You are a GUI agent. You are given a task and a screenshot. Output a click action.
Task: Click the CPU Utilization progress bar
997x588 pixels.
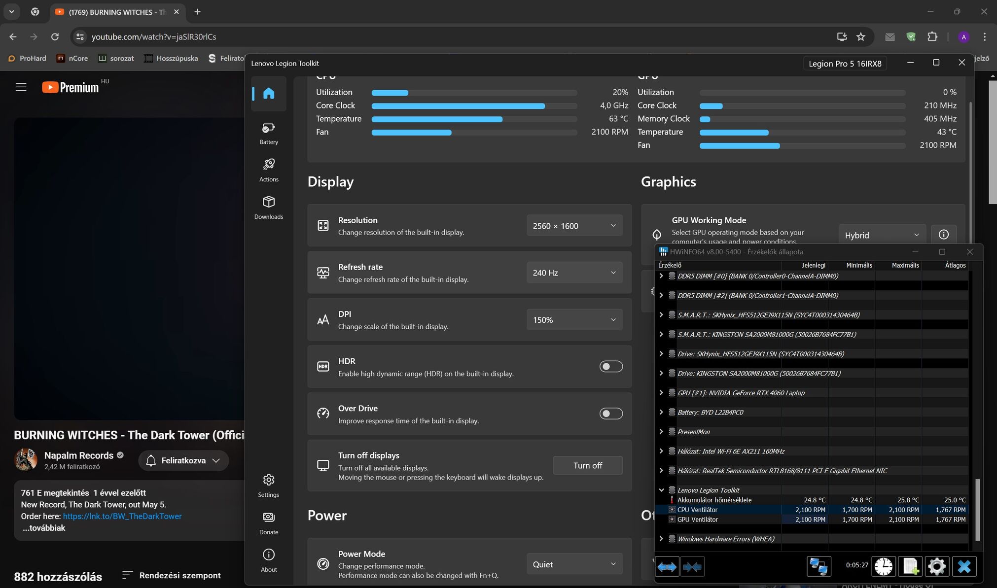(474, 93)
